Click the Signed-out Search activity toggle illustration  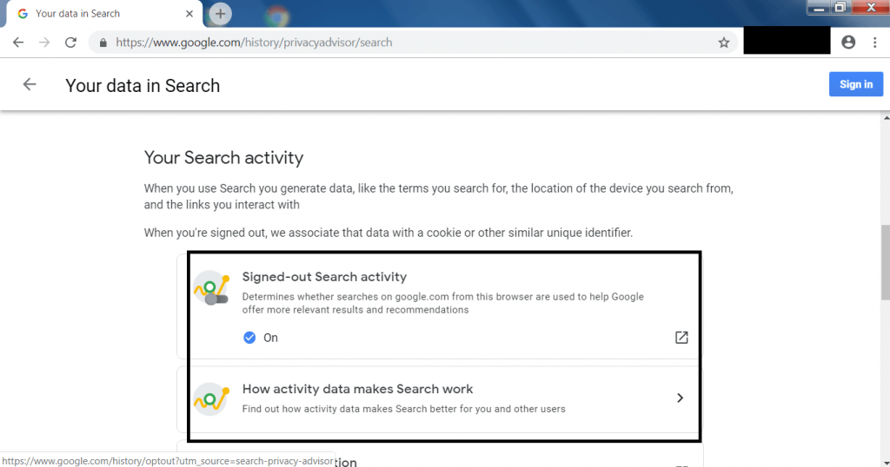pos(212,288)
